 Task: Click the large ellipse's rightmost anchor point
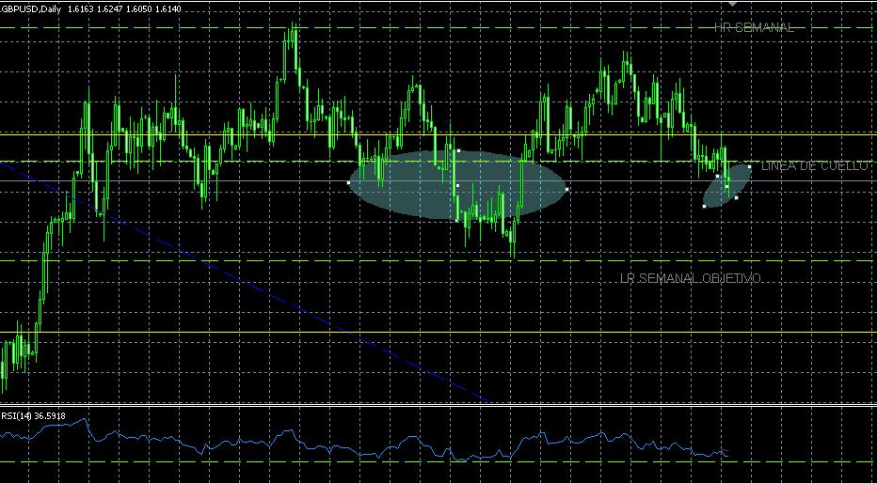pos(566,191)
